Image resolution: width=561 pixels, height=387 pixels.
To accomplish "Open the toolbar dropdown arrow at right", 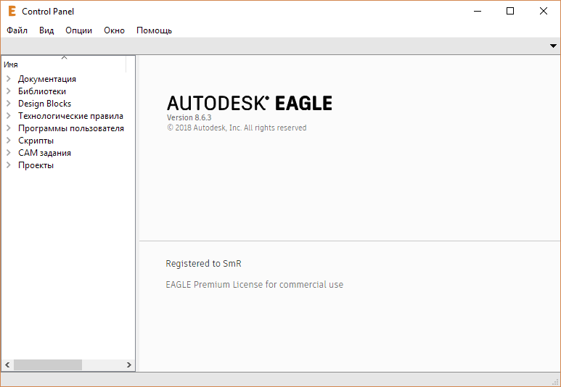I will 553,46.
